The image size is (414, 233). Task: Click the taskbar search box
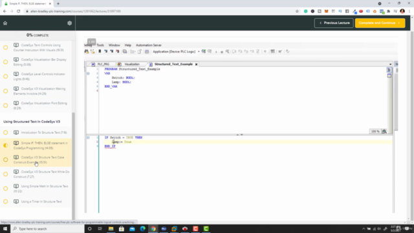click(x=47, y=228)
